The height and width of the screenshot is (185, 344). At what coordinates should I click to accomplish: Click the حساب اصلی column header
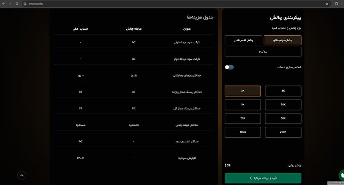pos(80,29)
